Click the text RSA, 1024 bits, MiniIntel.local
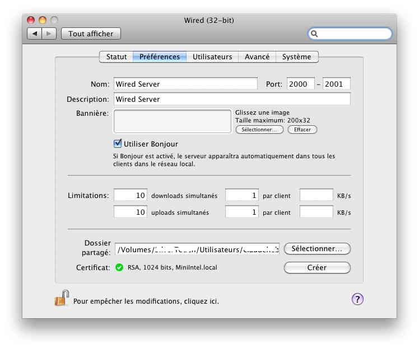Viewport: 419px width, 349px height. pos(173,267)
